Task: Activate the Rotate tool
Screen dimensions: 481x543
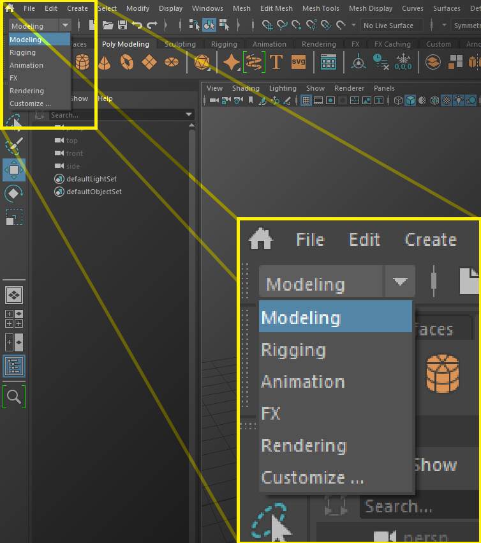Action: click(x=14, y=194)
